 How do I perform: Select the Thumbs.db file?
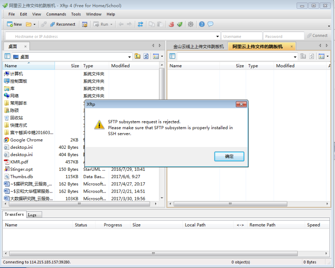18,176
